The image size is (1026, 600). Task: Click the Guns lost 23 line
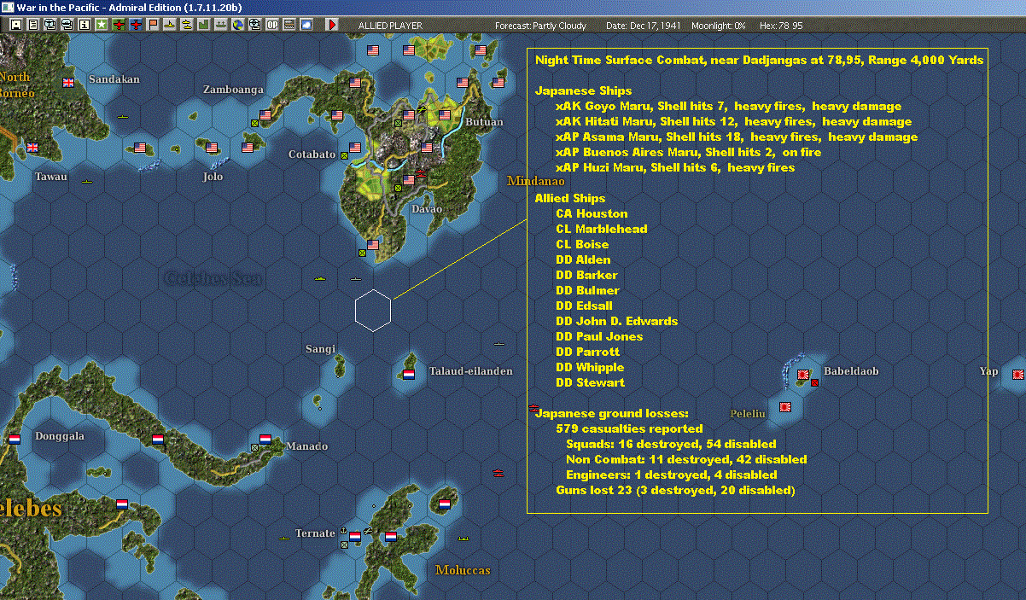pyautogui.click(x=675, y=491)
